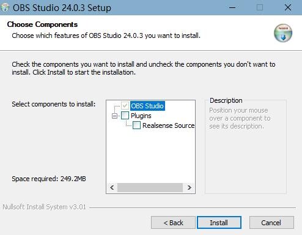Click the right scroll arrow in components list
This screenshot has height=235, width=302.
coord(190,187)
